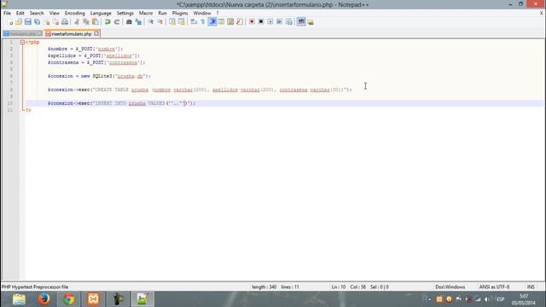Open the Run menu
Viewport: 546px width, 307px height.
point(162,14)
